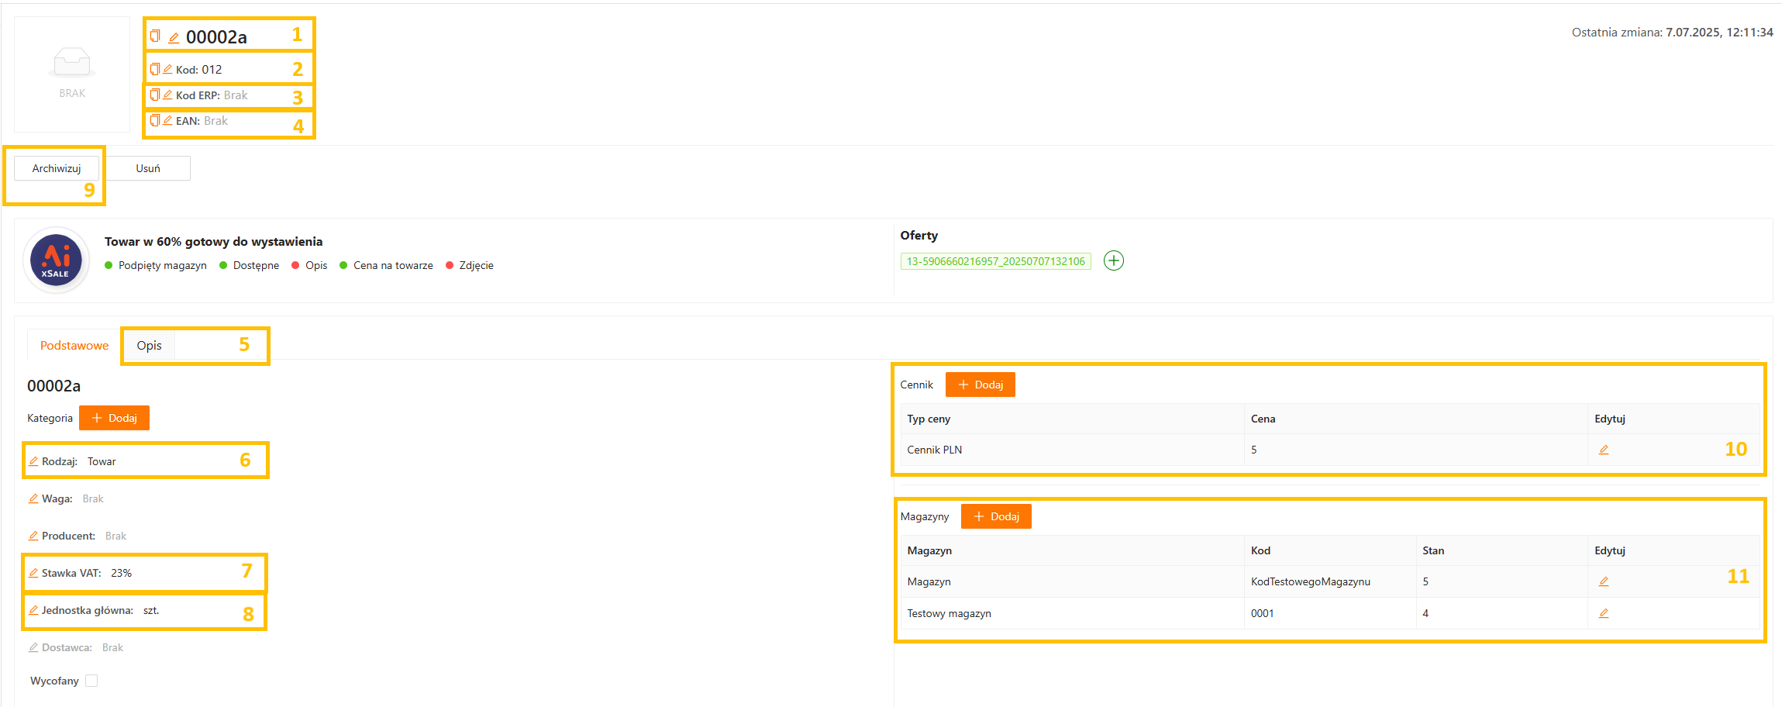Edit the Jednostka główna field
Image resolution: width=1782 pixels, height=707 pixels.
point(33,610)
